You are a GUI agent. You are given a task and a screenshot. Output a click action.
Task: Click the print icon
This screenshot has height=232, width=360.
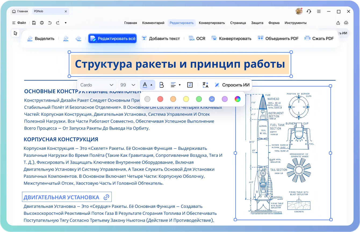pyautogui.click(x=42, y=23)
